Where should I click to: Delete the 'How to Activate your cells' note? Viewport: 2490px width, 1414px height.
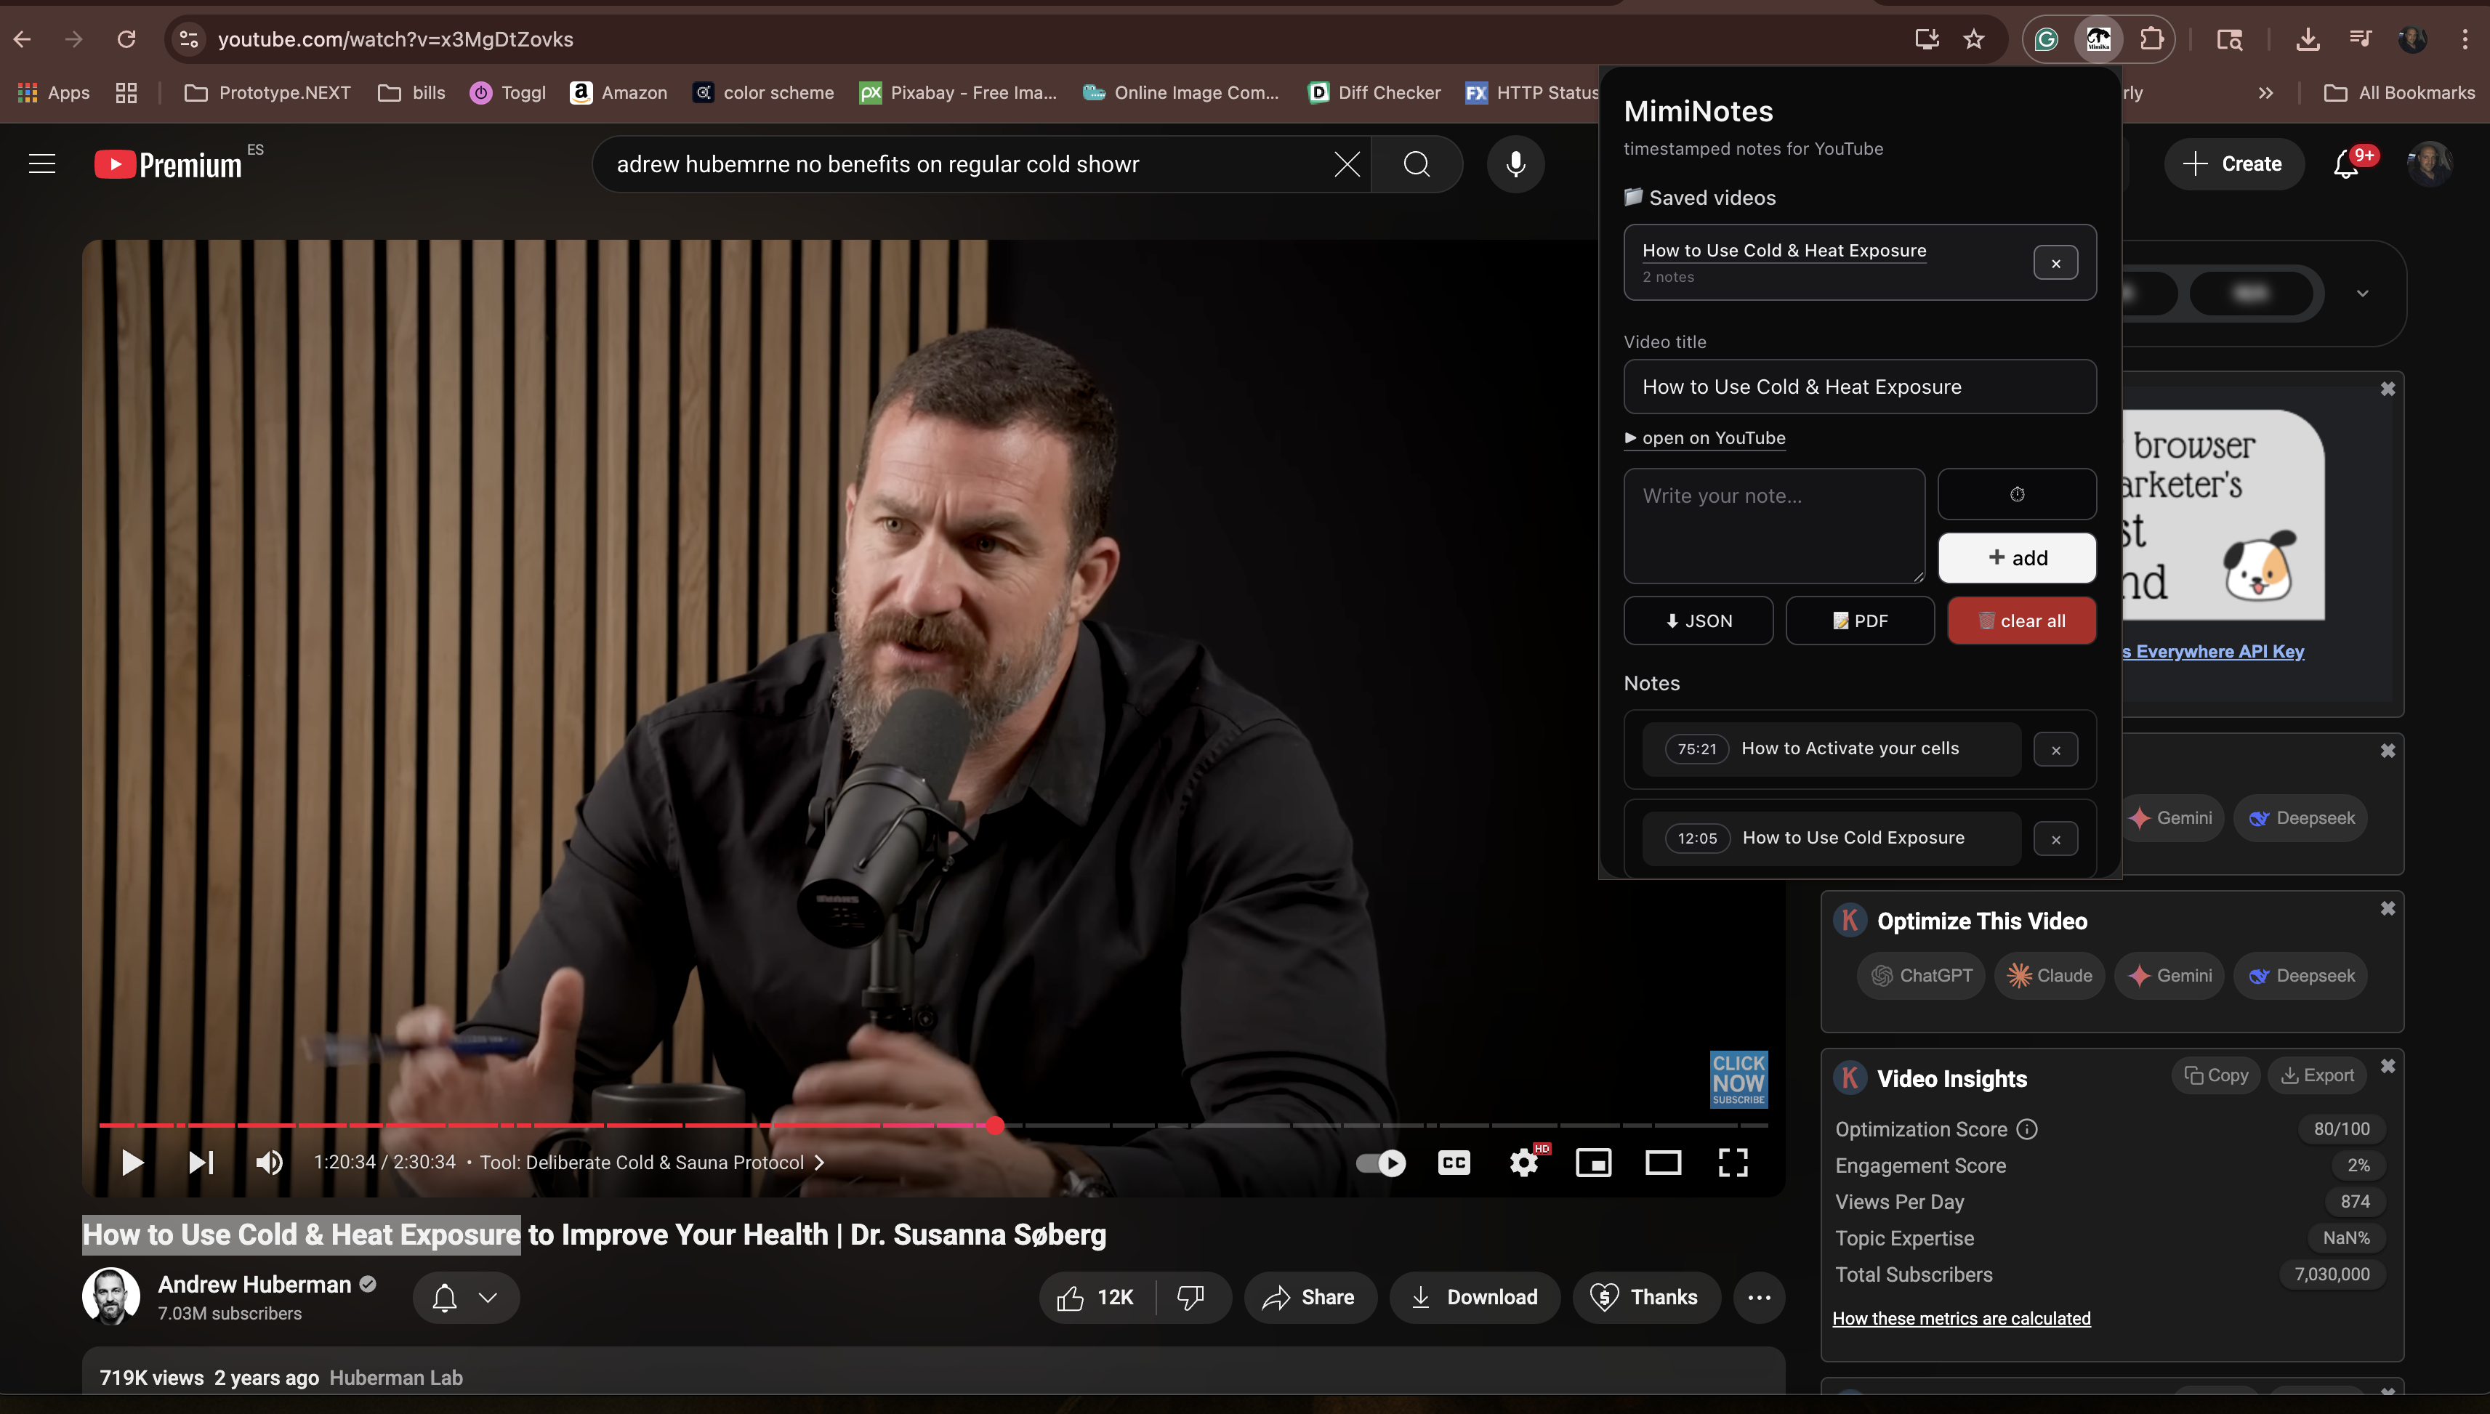[2056, 750]
